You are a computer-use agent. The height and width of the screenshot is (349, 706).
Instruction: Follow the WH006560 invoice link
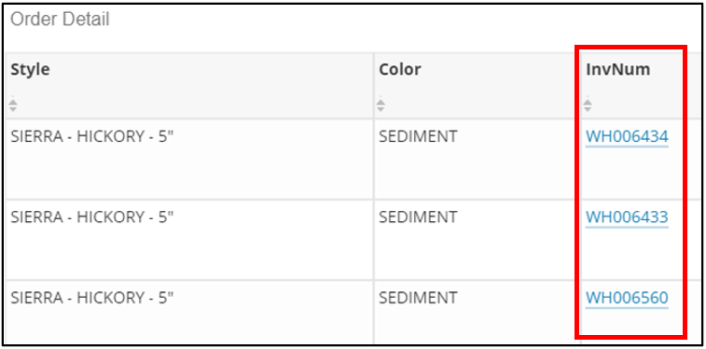pos(627,298)
